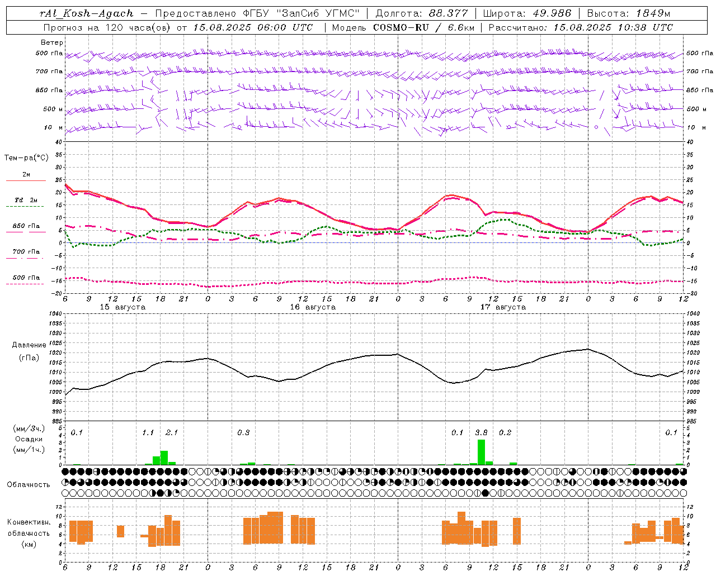Click the 500 гПа temperature legend entry

[x=26, y=278]
